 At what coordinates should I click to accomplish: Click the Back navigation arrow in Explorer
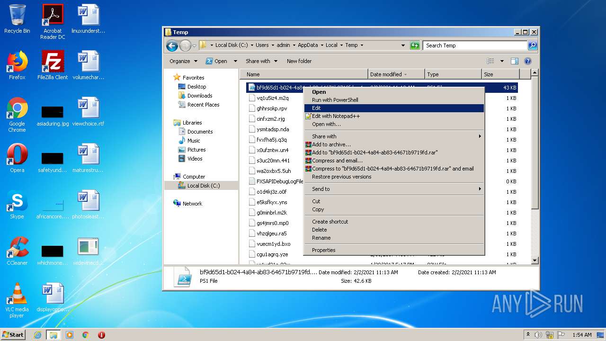point(172,45)
